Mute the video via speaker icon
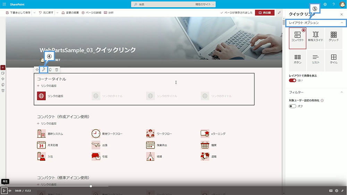 tap(10, 190)
